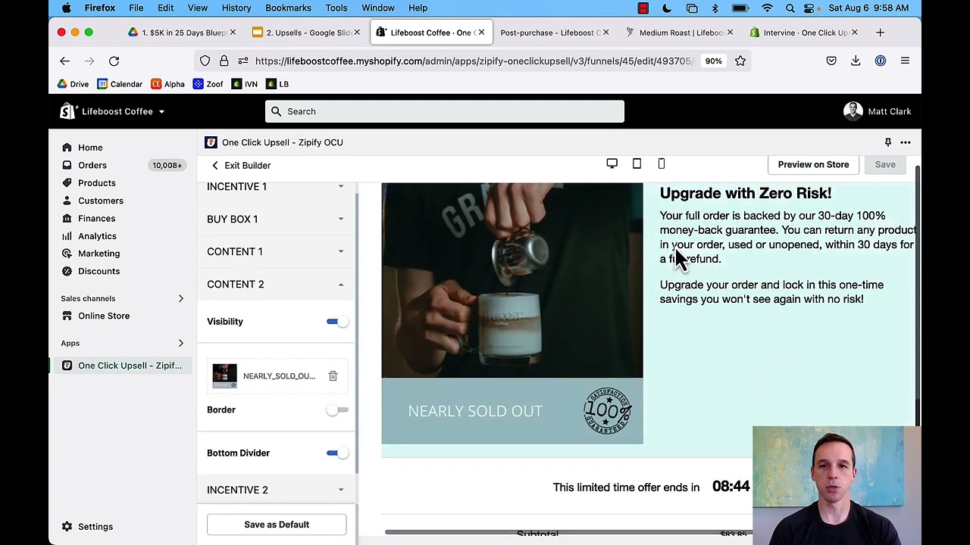Viewport: 970px width, 545px height.
Task: Click the Shopify Search field
Action: click(445, 111)
